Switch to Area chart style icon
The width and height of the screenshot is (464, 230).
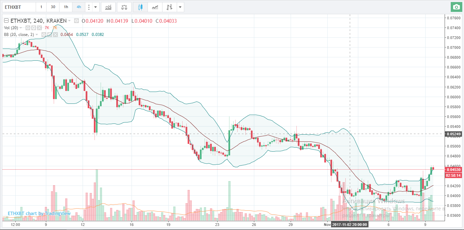(x=155, y=7)
